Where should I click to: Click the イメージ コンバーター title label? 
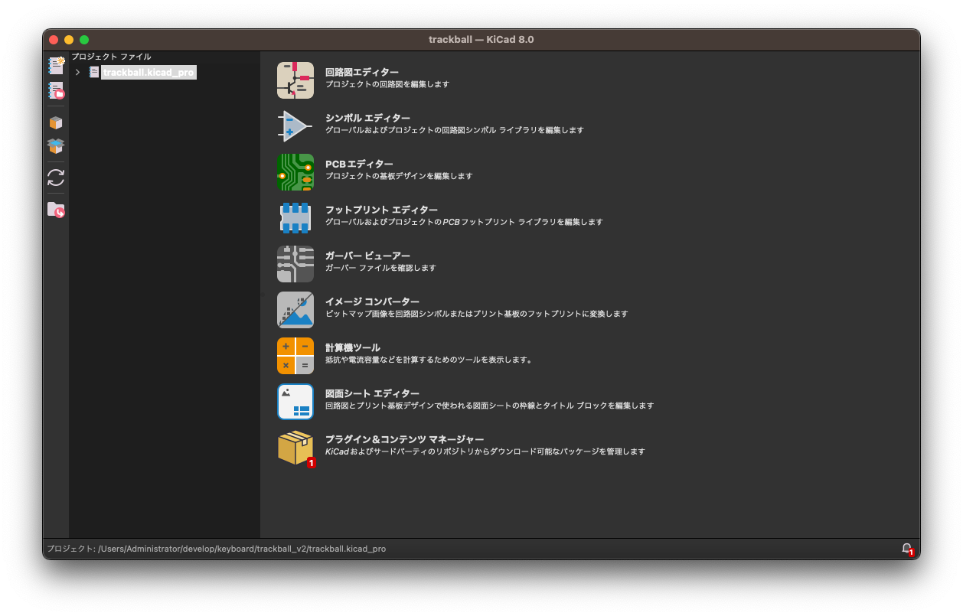(372, 301)
